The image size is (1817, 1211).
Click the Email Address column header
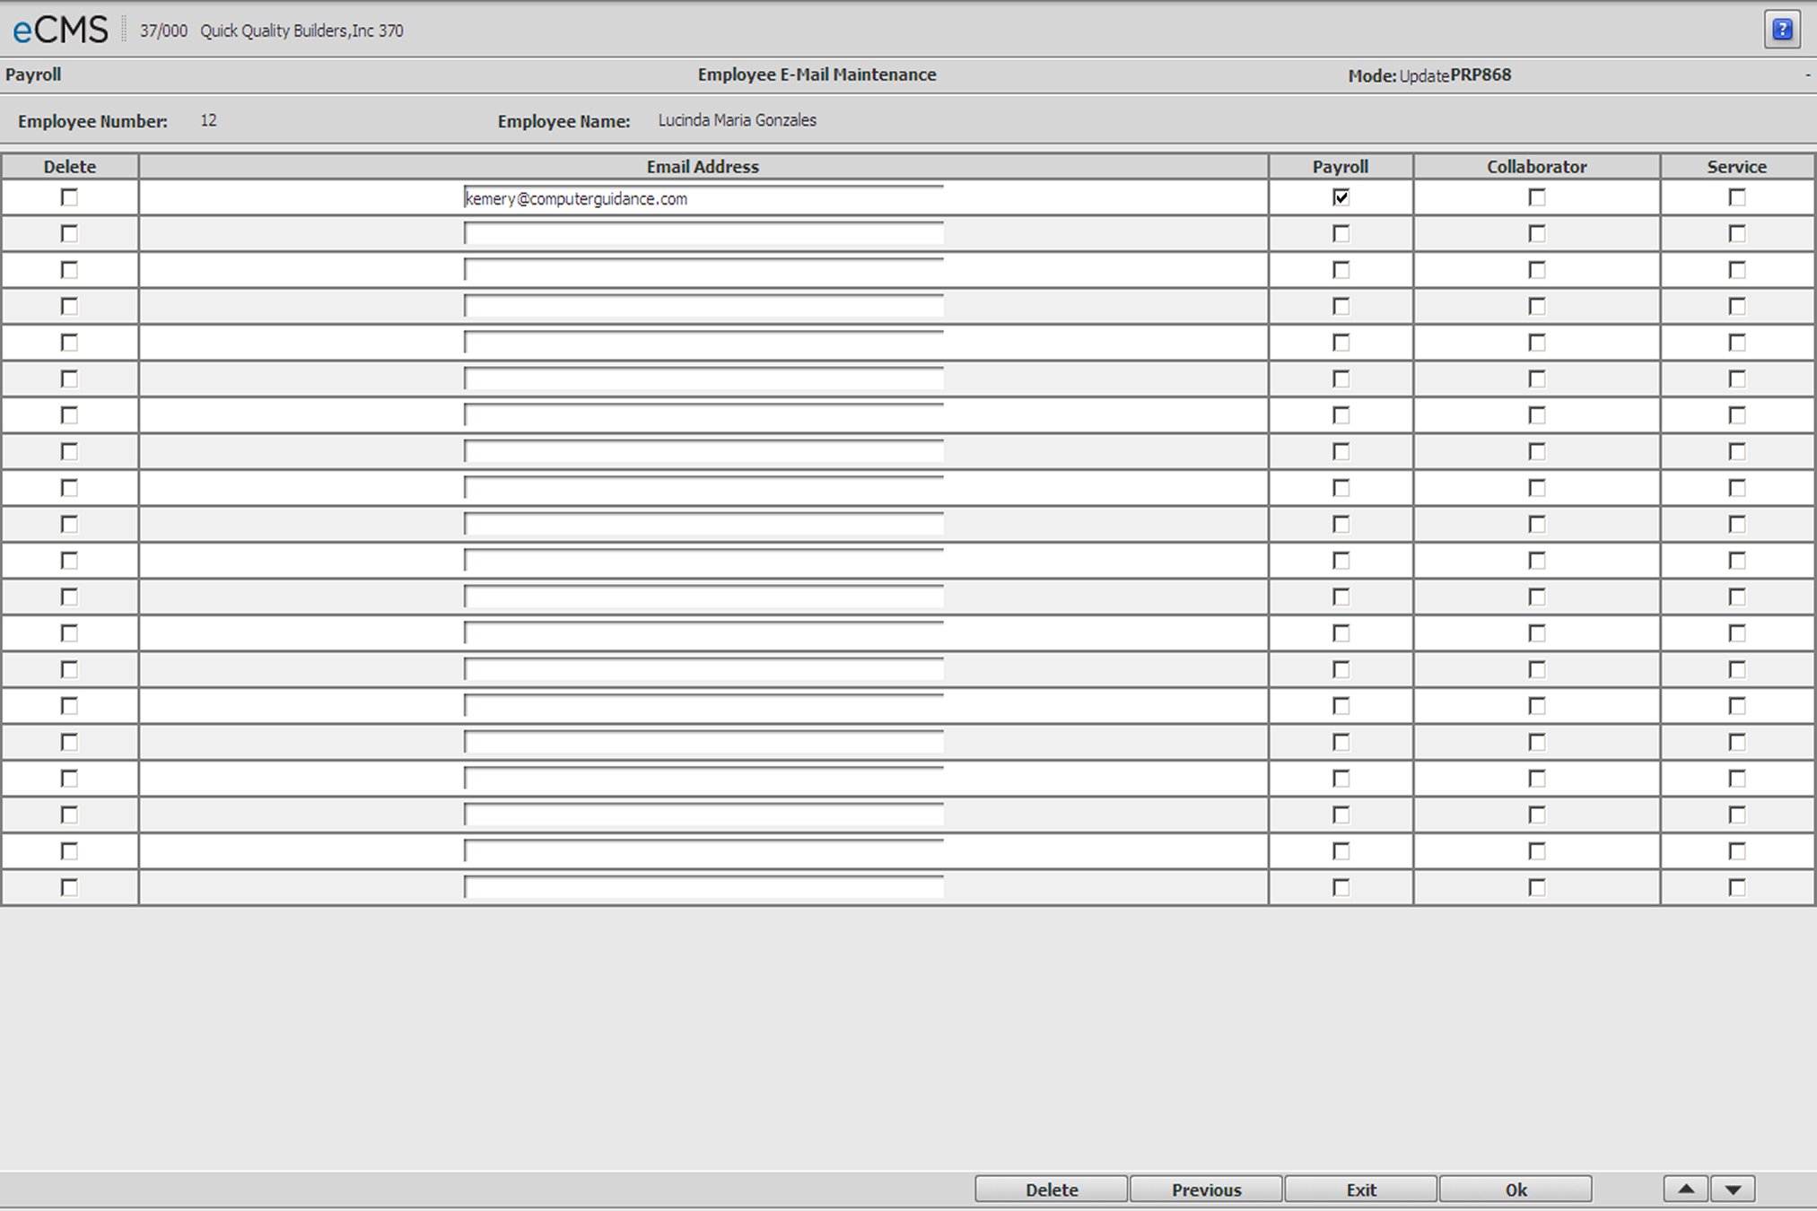pos(703,167)
